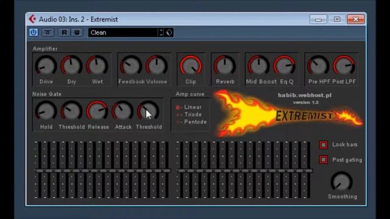Screen dimensions: 390x219
Task: Select the Pentode amp curve
Action: tap(191, 122)
